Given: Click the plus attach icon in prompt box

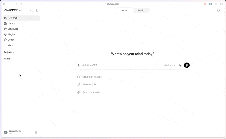Looking at the screenshot, I should (79, 65).
